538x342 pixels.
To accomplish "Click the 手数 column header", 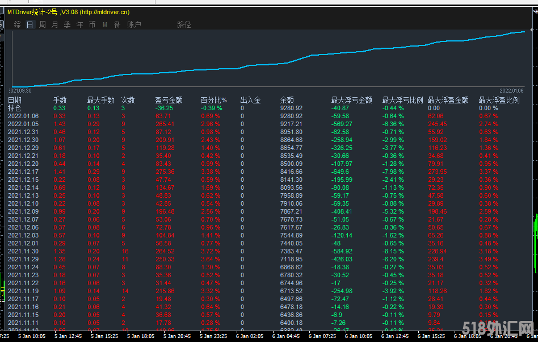I will (60, 100).
